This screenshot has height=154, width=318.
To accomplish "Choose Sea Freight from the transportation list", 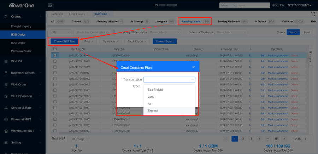I will click(x=155, y=90).
